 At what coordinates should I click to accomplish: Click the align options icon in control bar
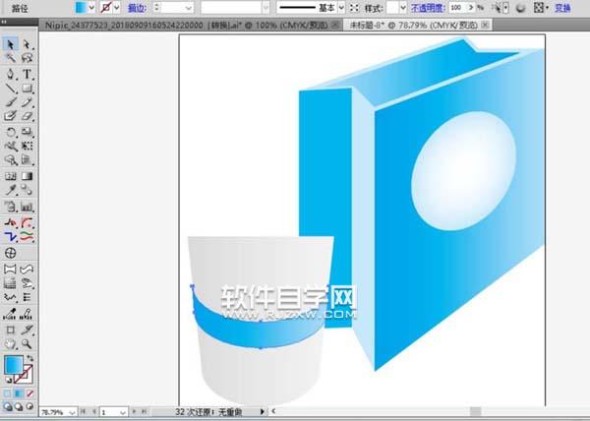click(x=540, y=8)
